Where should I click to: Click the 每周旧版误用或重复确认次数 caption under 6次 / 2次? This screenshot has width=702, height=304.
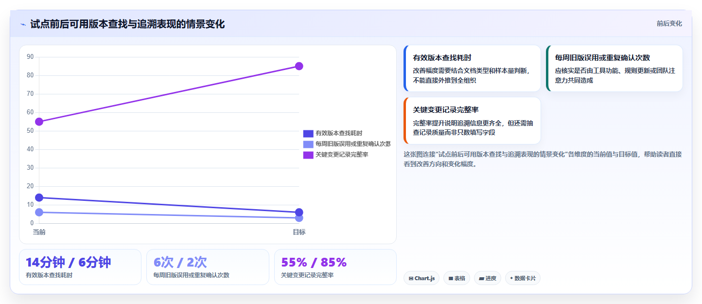click(x=191, y=275)
